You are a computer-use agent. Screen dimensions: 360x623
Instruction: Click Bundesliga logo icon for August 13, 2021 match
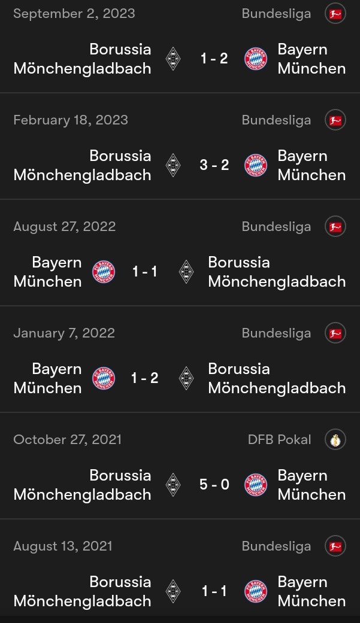pos(335,546)
